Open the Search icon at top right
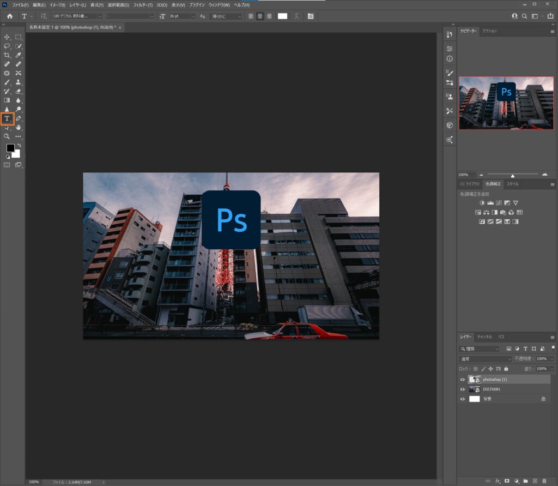Image resolution: width=558 pixels, height=486 pixels. (x=525, y=16)
